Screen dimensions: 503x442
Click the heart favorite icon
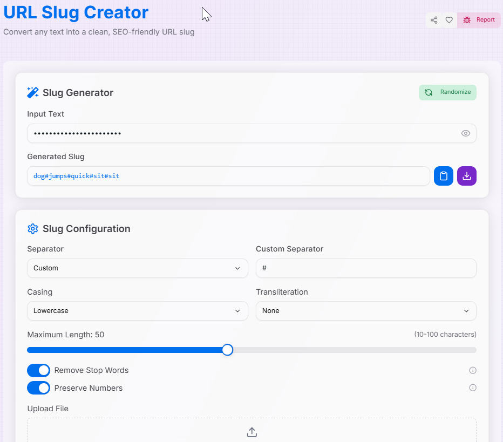[x=448, y=19]
